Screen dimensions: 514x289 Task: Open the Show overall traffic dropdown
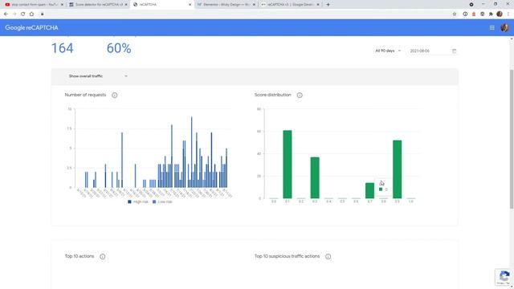98,76
